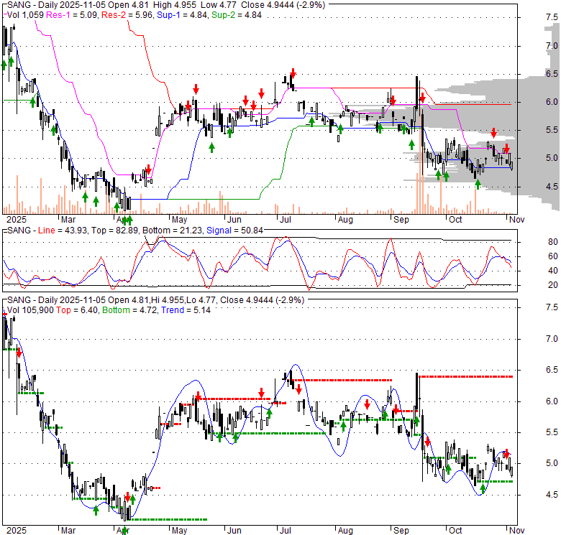Select the Jul label on top chart time axis
The width and height of the screenshot is (561, 535).
coord(285,219)
